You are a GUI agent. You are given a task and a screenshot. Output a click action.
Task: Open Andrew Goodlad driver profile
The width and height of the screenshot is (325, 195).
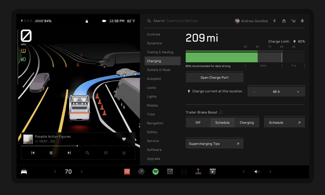[x=251, y=21]
